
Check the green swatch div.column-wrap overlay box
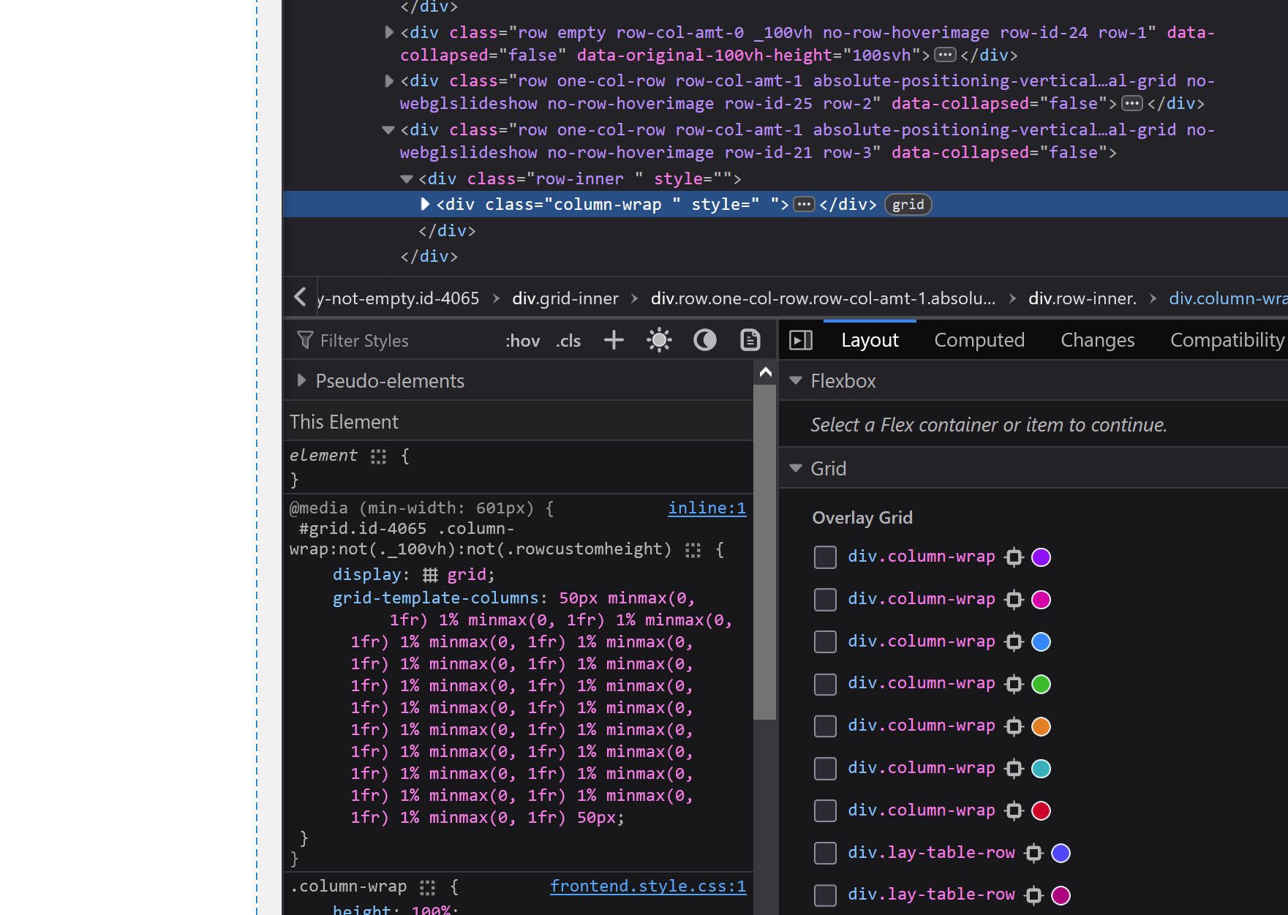[x=825, y=684]
